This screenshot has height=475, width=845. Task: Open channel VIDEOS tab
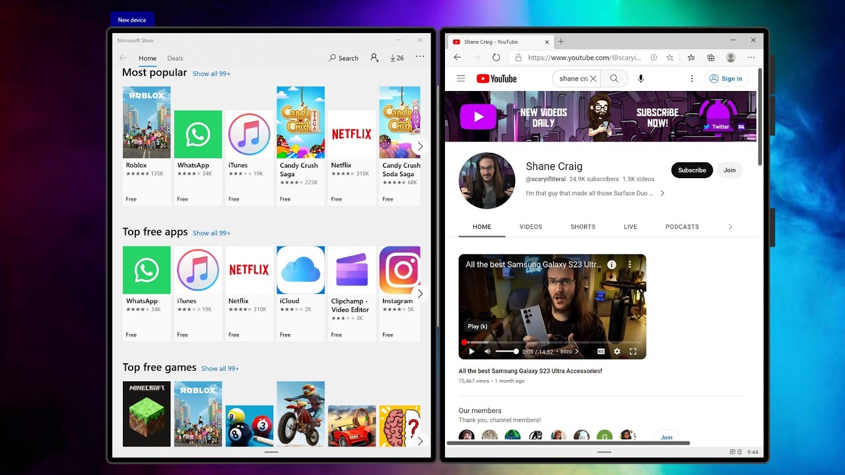pos(531,227)
